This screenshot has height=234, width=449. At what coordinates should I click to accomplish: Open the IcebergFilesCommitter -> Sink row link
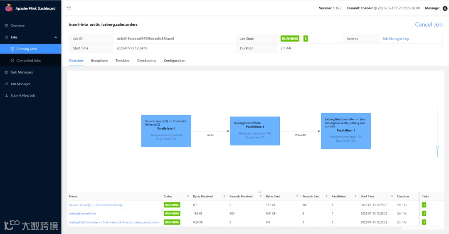pyautogui.click(x=114, y=222)
